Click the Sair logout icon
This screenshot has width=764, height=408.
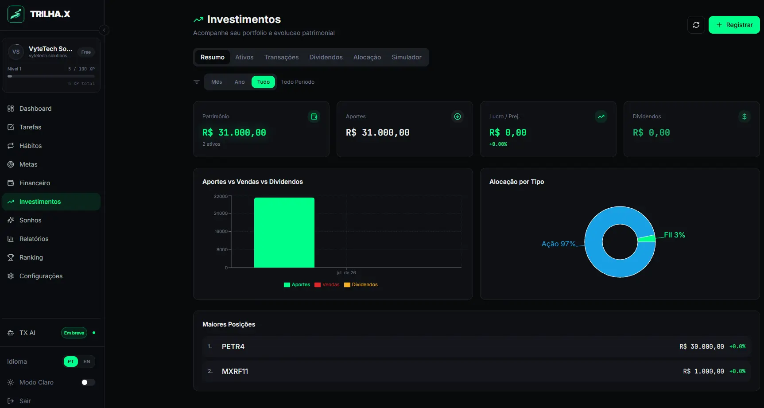click(x=11, y=401)
